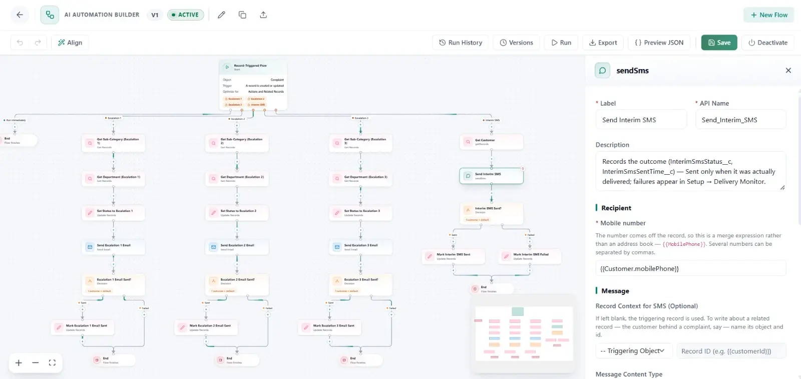Viewport: 801px width, 379px height.
Task: Close the sendSms panel
Action: 788,71
